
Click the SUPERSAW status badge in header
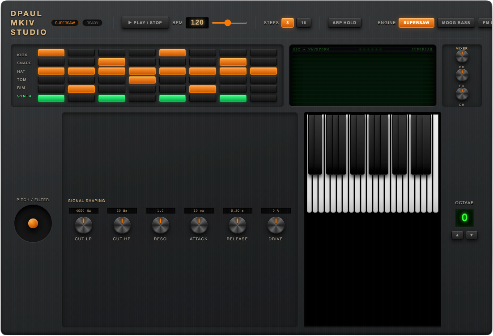(65, 23)
